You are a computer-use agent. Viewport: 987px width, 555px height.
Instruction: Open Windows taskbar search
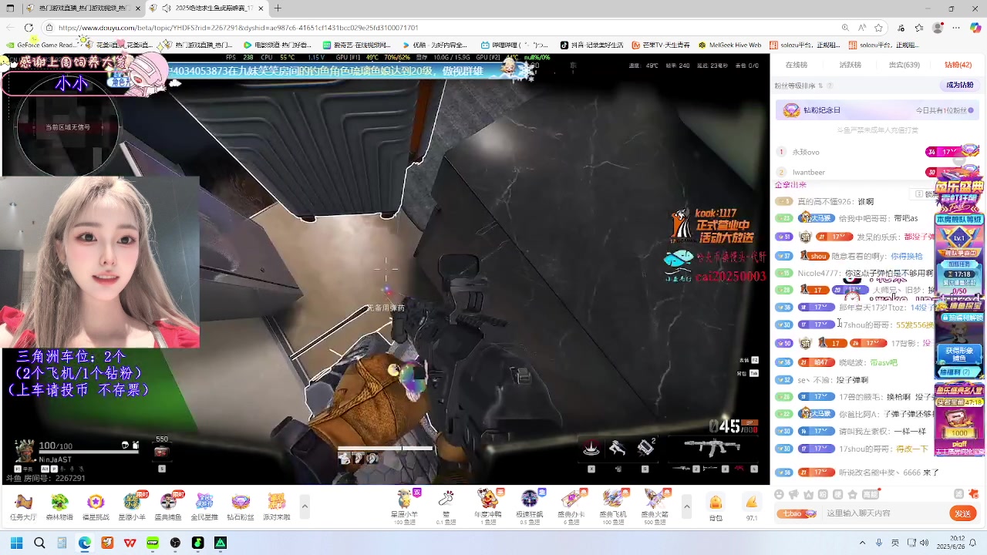pyautogui.click(x=39, y=543)
